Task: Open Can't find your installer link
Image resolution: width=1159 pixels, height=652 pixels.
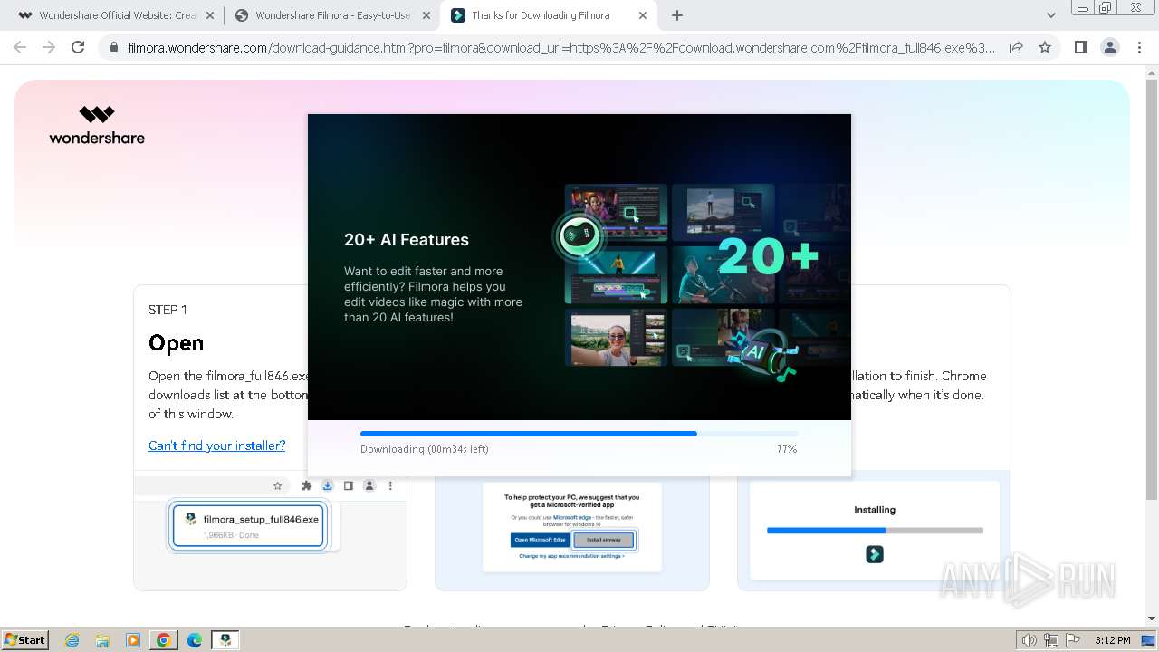Action: tap(216, 446)
